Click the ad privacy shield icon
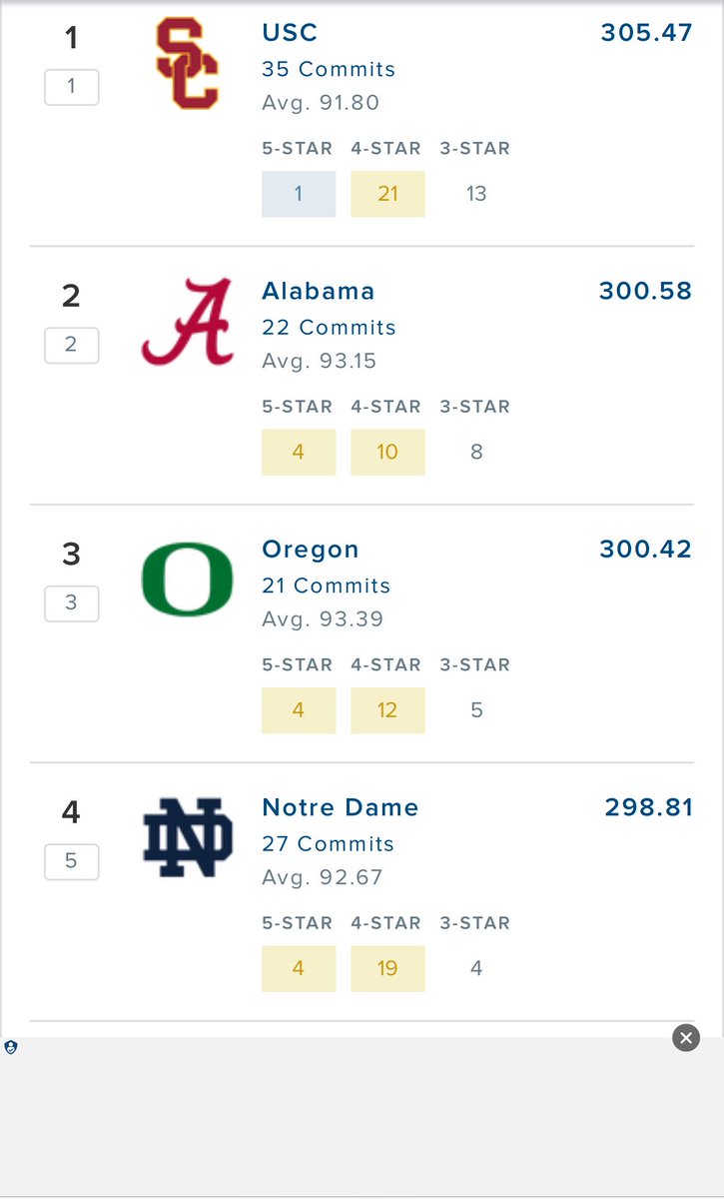Viewport: 724px width, 1199px height. 11,1047
